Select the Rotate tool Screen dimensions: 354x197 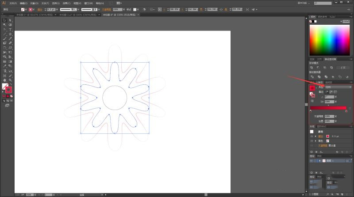(4, 48)
